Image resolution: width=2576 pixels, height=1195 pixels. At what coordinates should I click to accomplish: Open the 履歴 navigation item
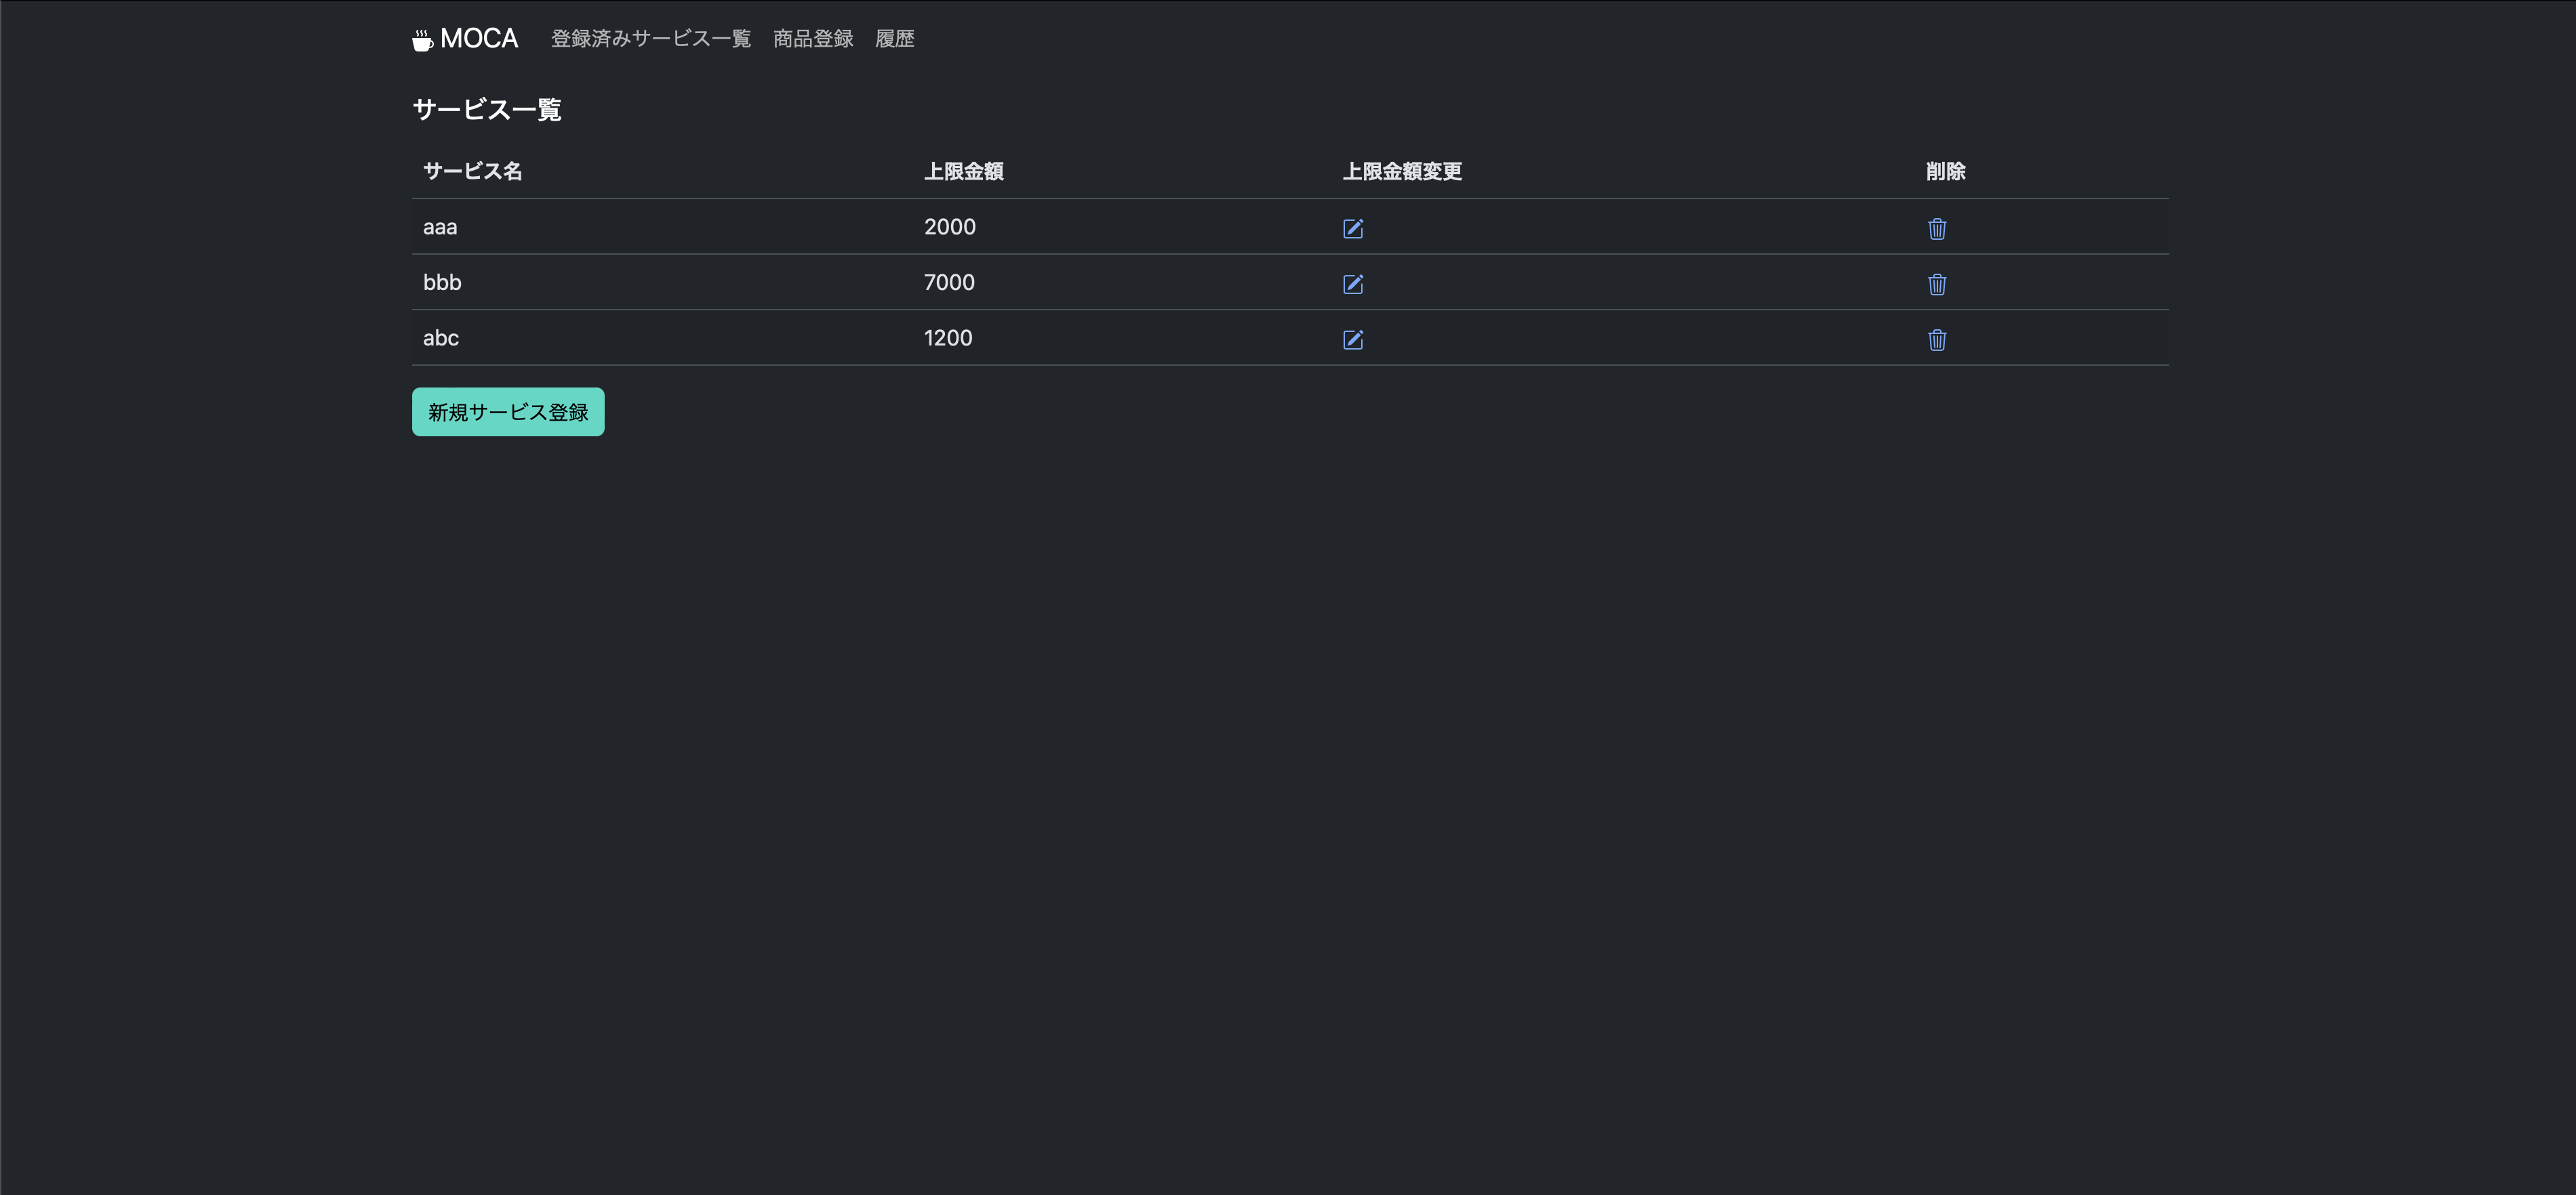pyautogui.click(x=895, y=39)
